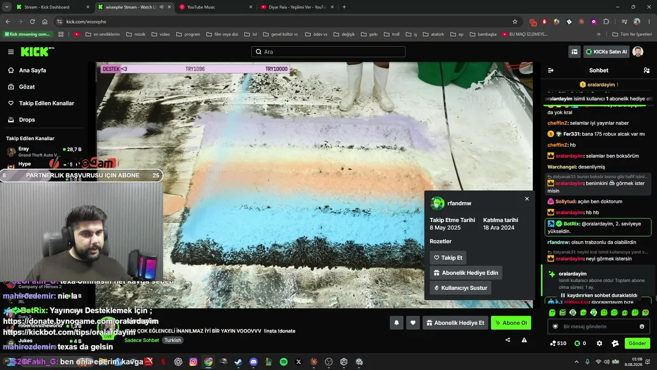
Task: Bookmark this page with star icon
Action: [x=515, y=22]
